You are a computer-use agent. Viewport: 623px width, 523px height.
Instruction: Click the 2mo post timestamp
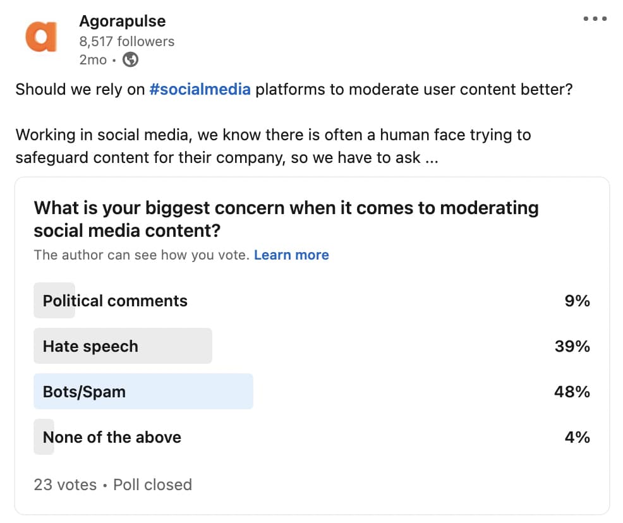(93, 59)
